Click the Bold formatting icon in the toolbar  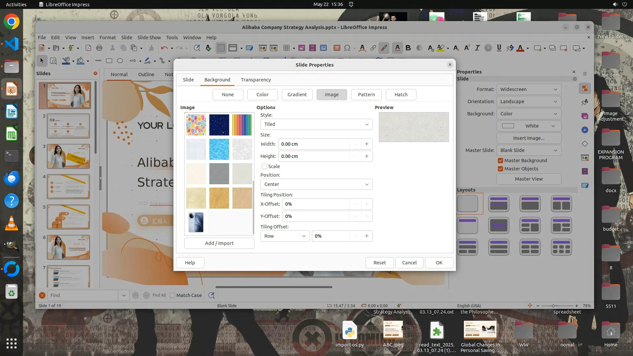pos(408,48)
